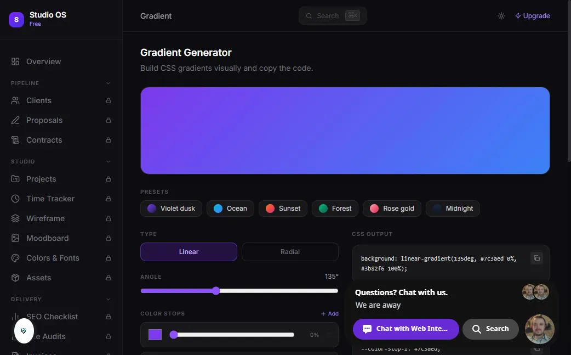Click the gradient preview panel
The height and width of the screenshot is (355, 571).
coord(345,131)
